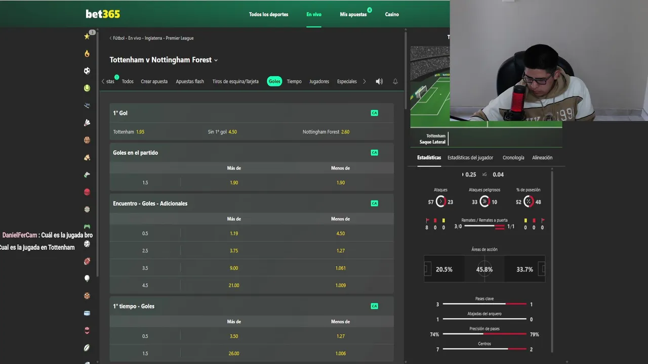Select Más de 4.5 goals at 21.00

pos(234,285)
